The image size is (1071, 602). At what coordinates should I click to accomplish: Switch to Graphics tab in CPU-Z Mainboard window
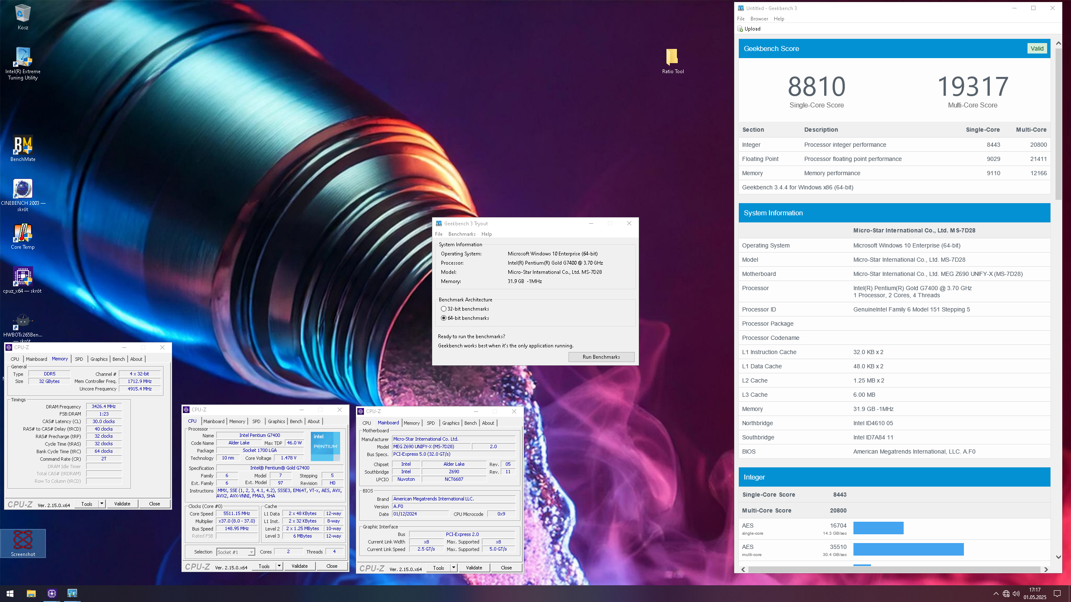click(451, 423)
